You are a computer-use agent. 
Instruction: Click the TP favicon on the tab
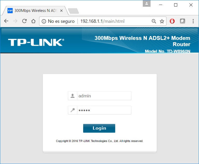point(10,11)
